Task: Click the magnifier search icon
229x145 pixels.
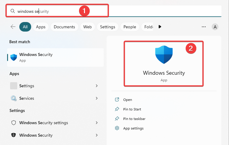Action: click(x=13, y=11)
